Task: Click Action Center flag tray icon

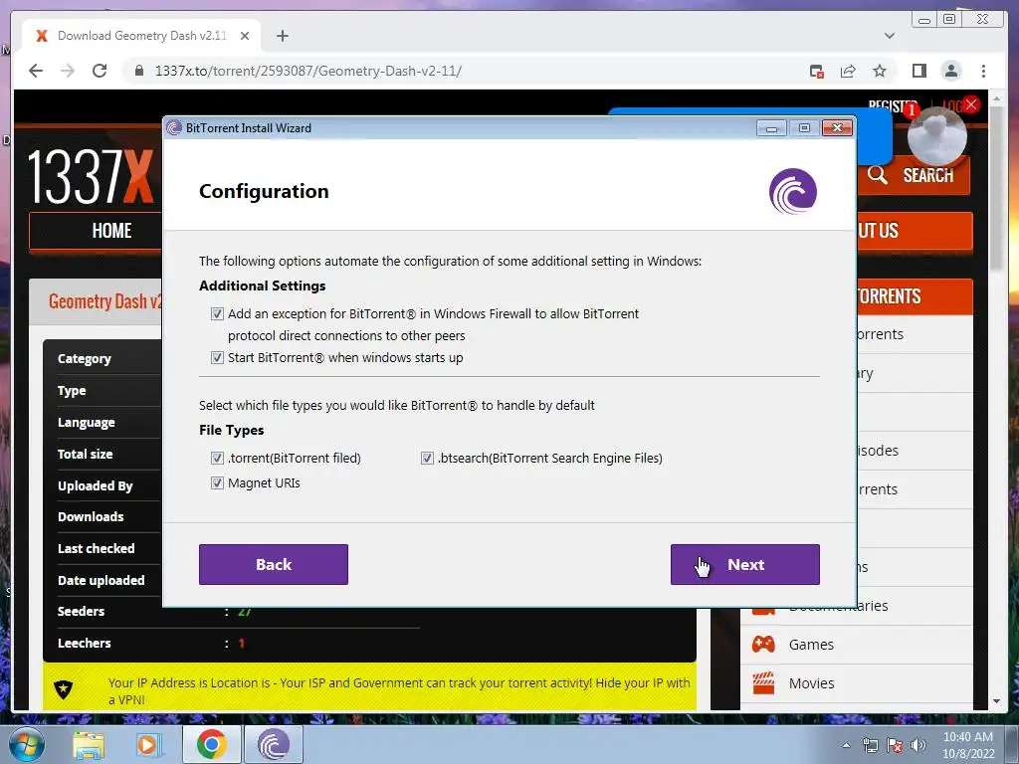Action: (895, 745)
